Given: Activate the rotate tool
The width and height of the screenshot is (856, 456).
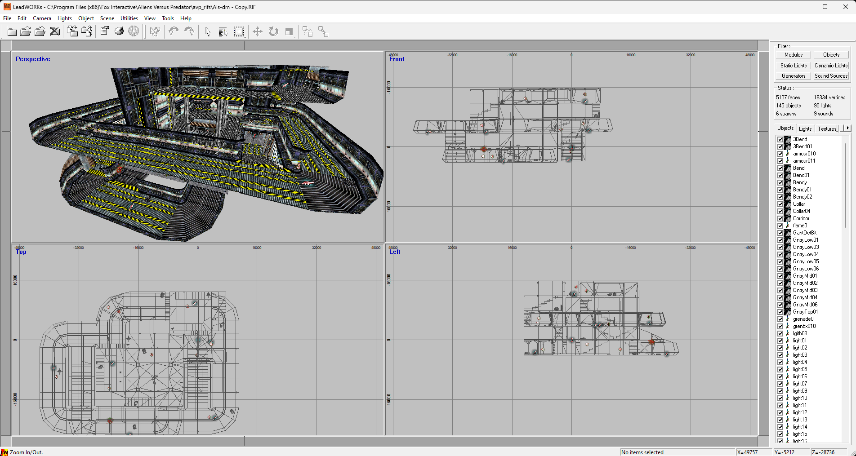Looking at the screenshot, I should tap(273, 31).
